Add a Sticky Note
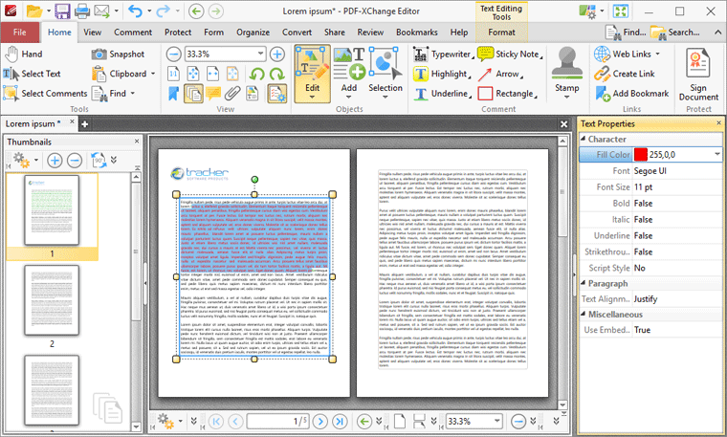The height and width of the screenshot is (437, 727). point(510,55)
